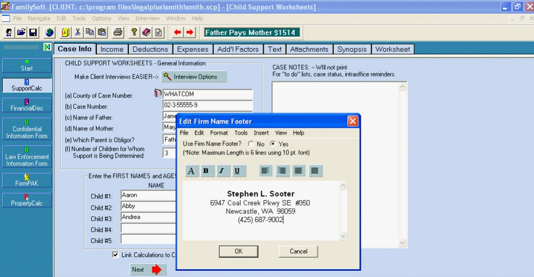Click OK in the footer dialog
Screen dimensions: 534x277
239,251
